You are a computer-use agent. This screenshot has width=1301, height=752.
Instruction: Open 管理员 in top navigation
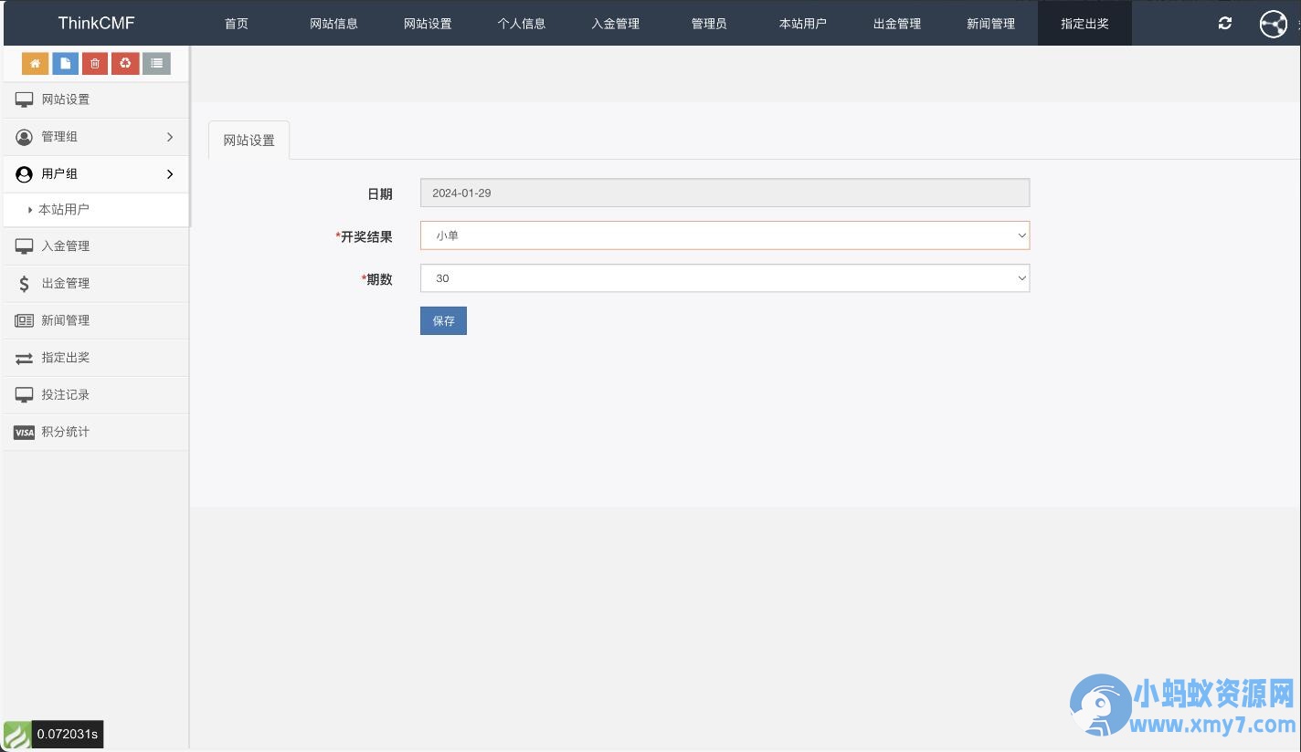(x=709, y=24)
